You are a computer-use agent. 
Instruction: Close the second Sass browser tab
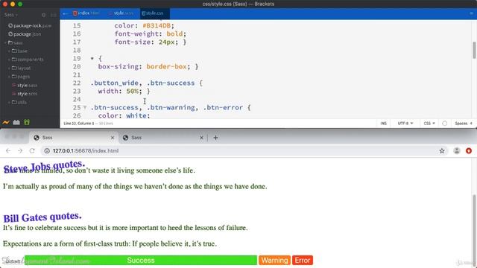(x=201, y=138)
